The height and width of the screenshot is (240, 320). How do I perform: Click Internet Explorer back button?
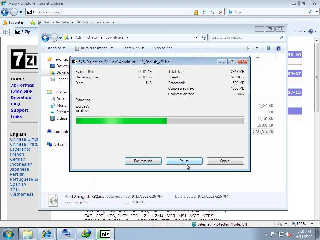click(x=5, y=12)
